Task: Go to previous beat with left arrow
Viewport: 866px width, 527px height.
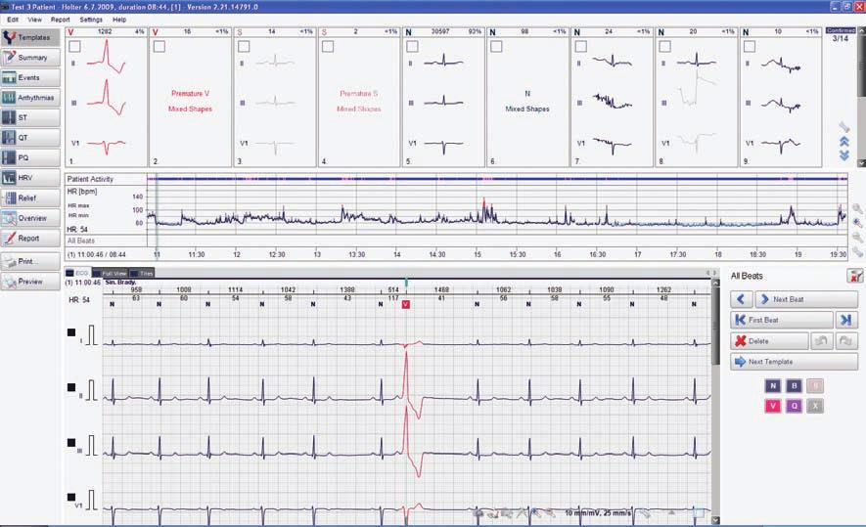Action: click(741, 299)
